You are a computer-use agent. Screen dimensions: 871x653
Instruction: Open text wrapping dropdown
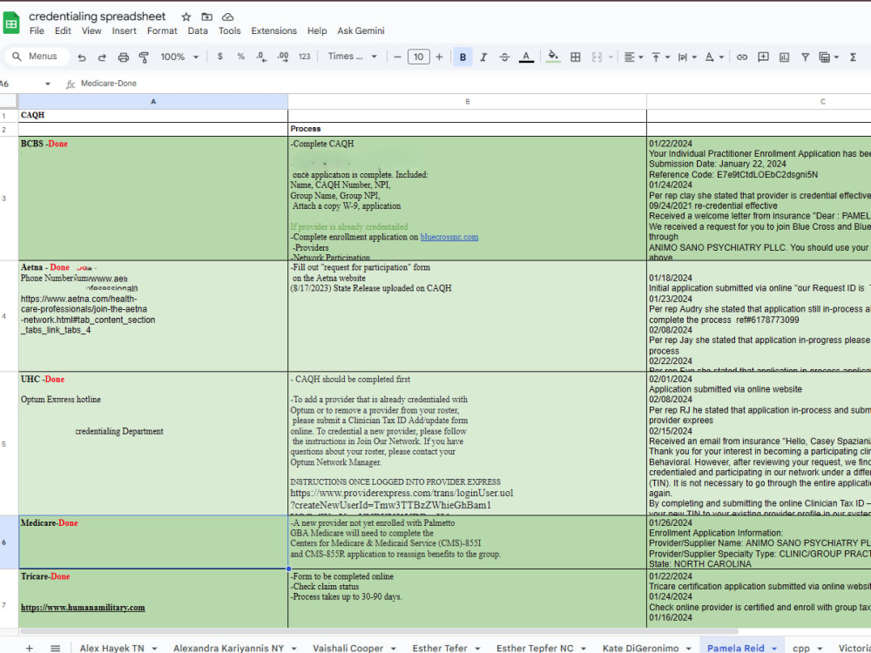click(x=687, y=57)
